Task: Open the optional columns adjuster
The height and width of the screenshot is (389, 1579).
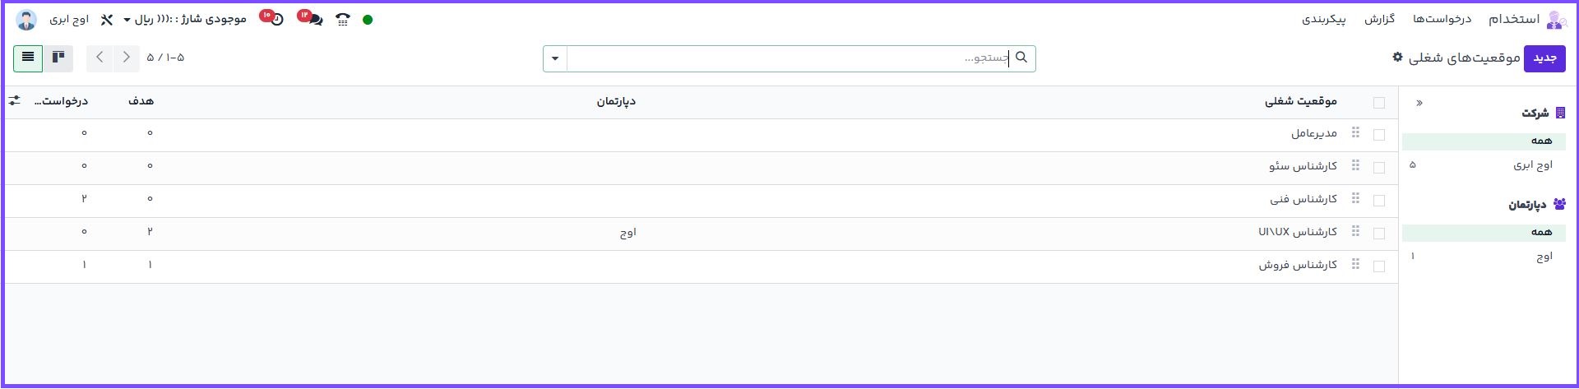Action: [x=15, y=101]
